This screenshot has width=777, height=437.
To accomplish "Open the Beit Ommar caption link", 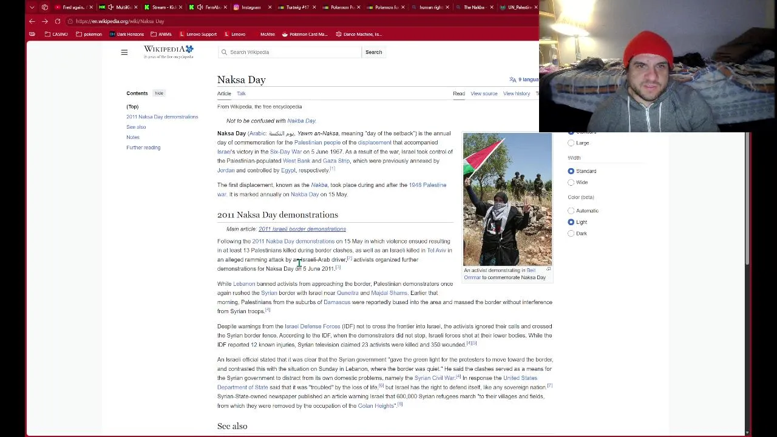I will click(x=500, y=274).
